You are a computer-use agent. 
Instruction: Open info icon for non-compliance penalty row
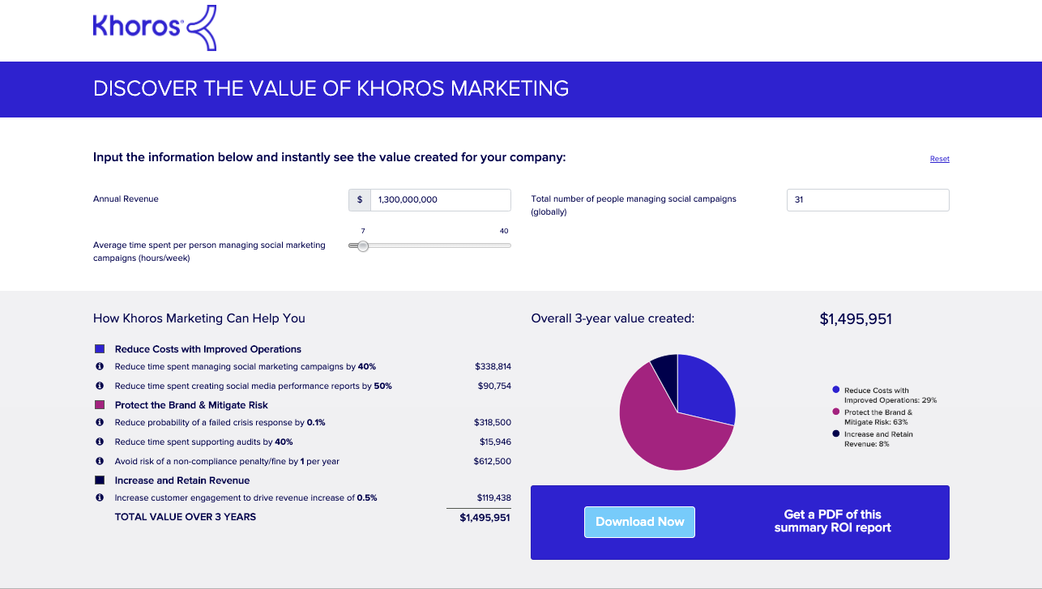(x=100, y=461)
